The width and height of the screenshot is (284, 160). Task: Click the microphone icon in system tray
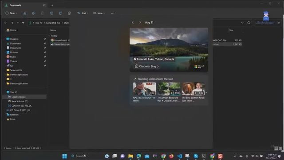(247, 156)
